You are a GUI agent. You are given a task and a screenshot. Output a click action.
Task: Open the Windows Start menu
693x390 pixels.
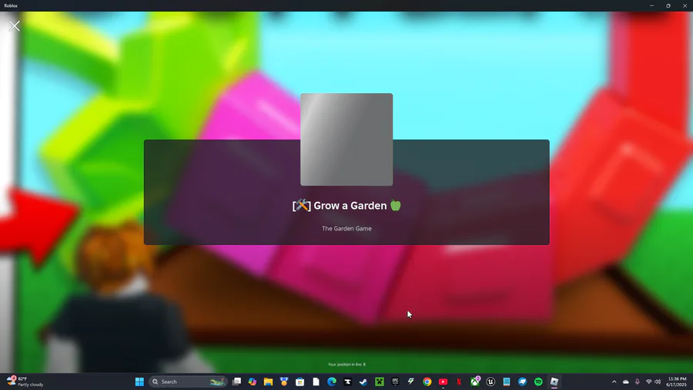139,382
